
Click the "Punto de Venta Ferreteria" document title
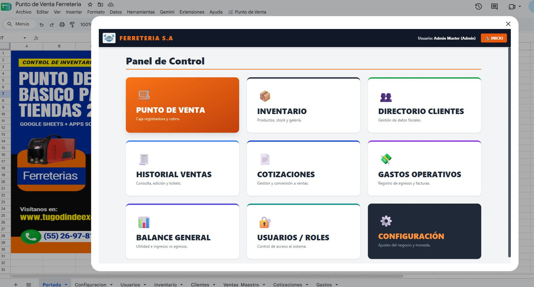point(49,4)
